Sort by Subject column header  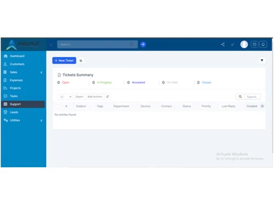click(81, 106)
